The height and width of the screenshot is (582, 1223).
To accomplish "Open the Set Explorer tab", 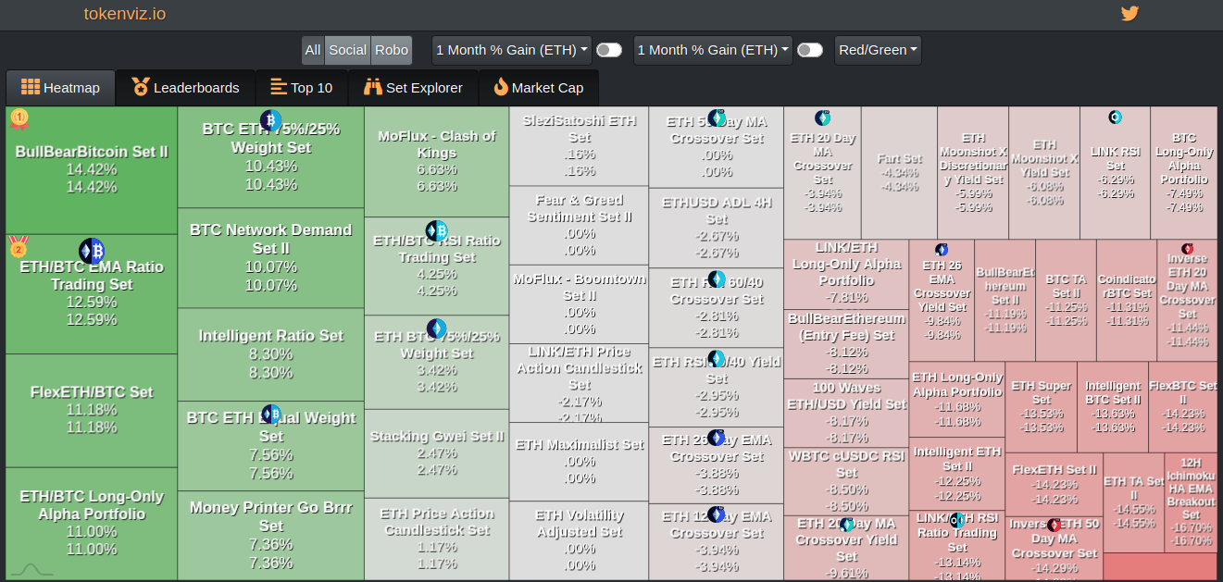I will 413,87.
